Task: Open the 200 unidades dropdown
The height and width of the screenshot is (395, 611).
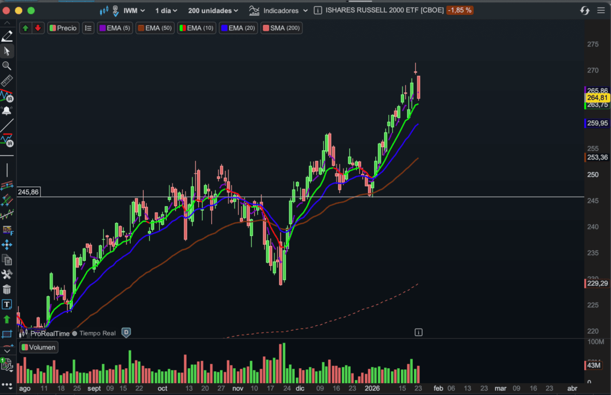Action: (213, 10)
